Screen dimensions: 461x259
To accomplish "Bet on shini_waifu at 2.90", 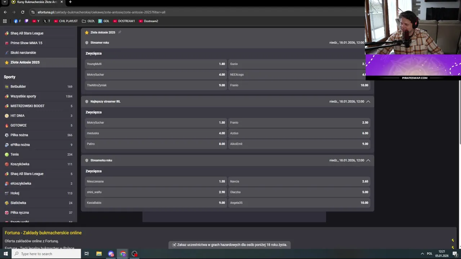I will [156, 192].
